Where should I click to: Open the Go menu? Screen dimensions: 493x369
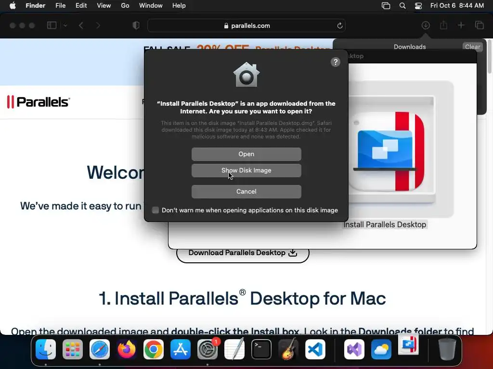125,6
